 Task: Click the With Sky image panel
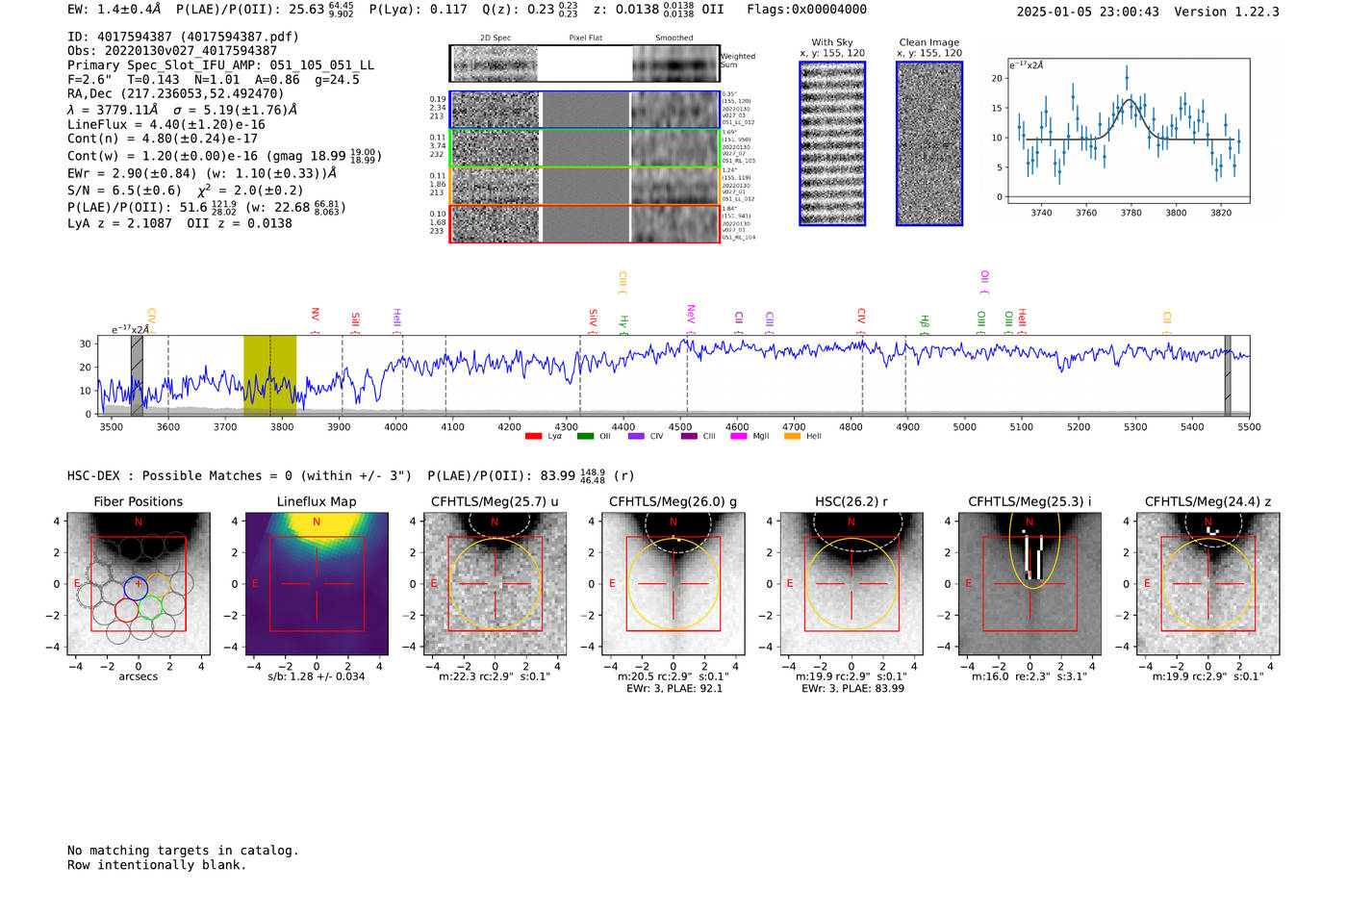[832, 143]
